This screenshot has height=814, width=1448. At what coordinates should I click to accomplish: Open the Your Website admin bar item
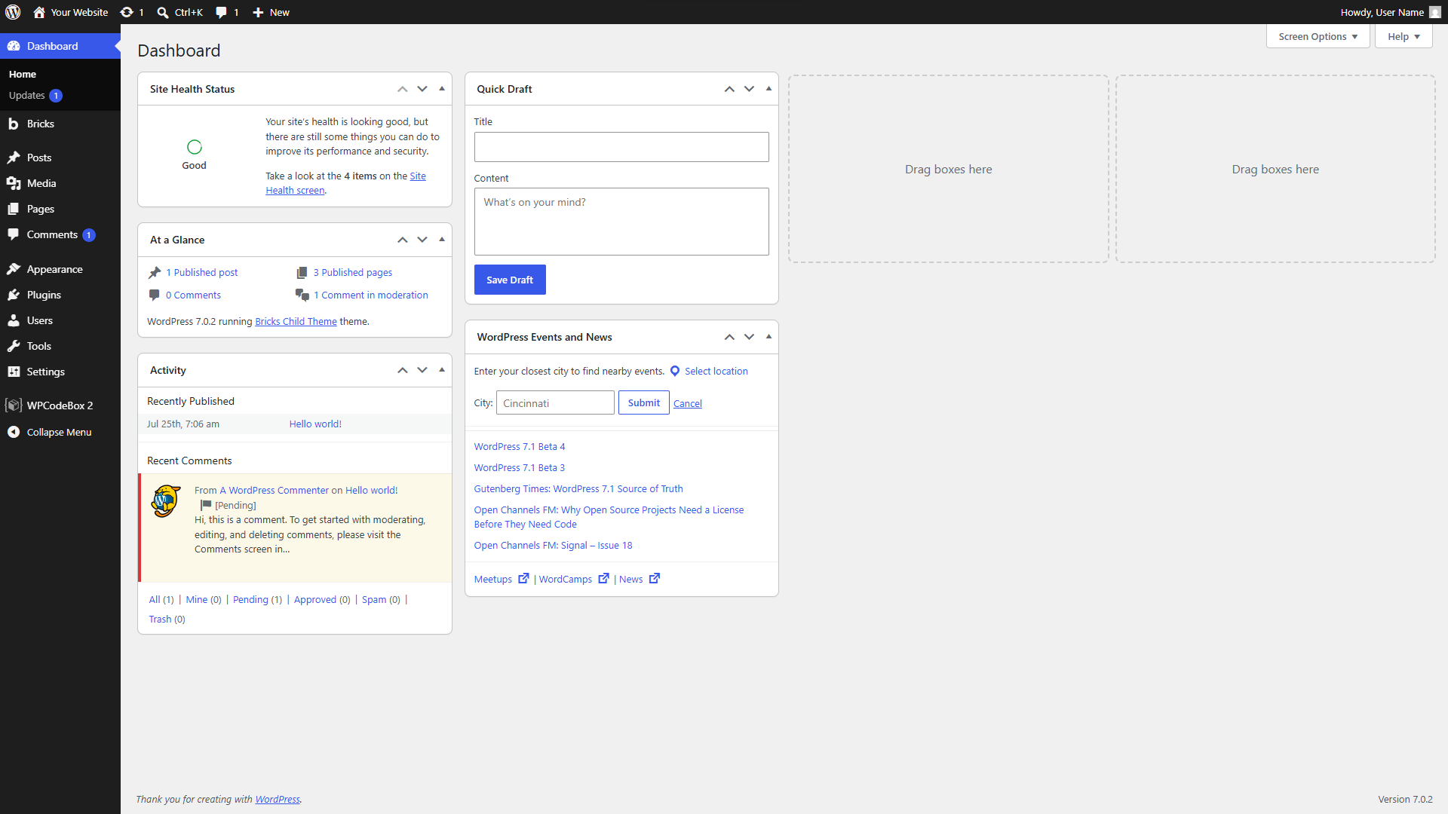(x=71, y=12)
